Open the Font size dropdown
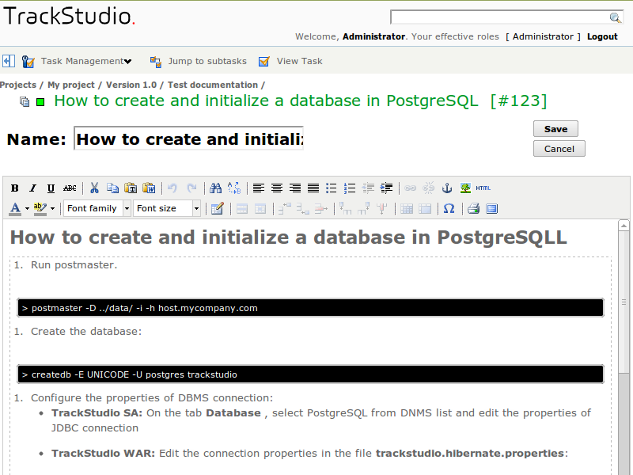The width and height of the screenshot is (633, 475). 167,208
